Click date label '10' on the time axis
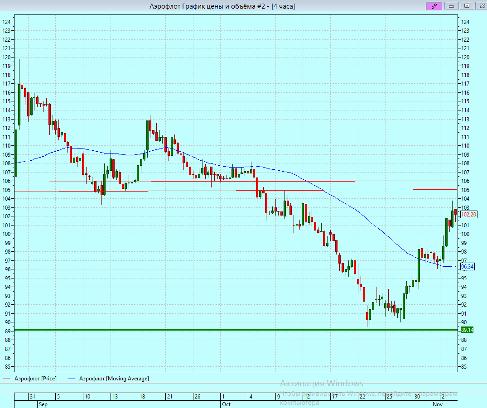This screenshot has width=487, height=408. 87,397
